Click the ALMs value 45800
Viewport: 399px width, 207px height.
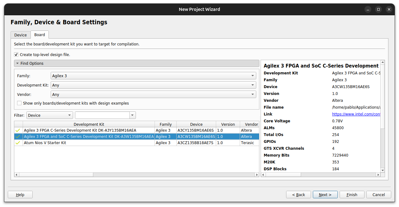pyautogui.click(x=338, y=128)
